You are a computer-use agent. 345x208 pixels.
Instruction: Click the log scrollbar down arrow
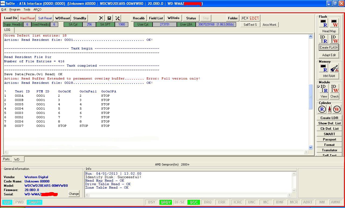[x=310, y=147]
